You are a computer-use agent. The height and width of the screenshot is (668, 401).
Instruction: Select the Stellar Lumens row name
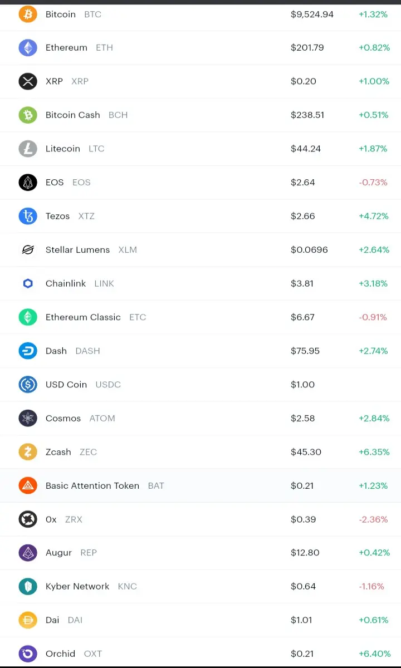tap(77, 249)
